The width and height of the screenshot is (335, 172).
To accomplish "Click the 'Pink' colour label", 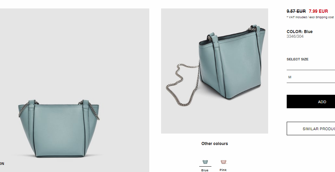I will click(x=223, y=170).
